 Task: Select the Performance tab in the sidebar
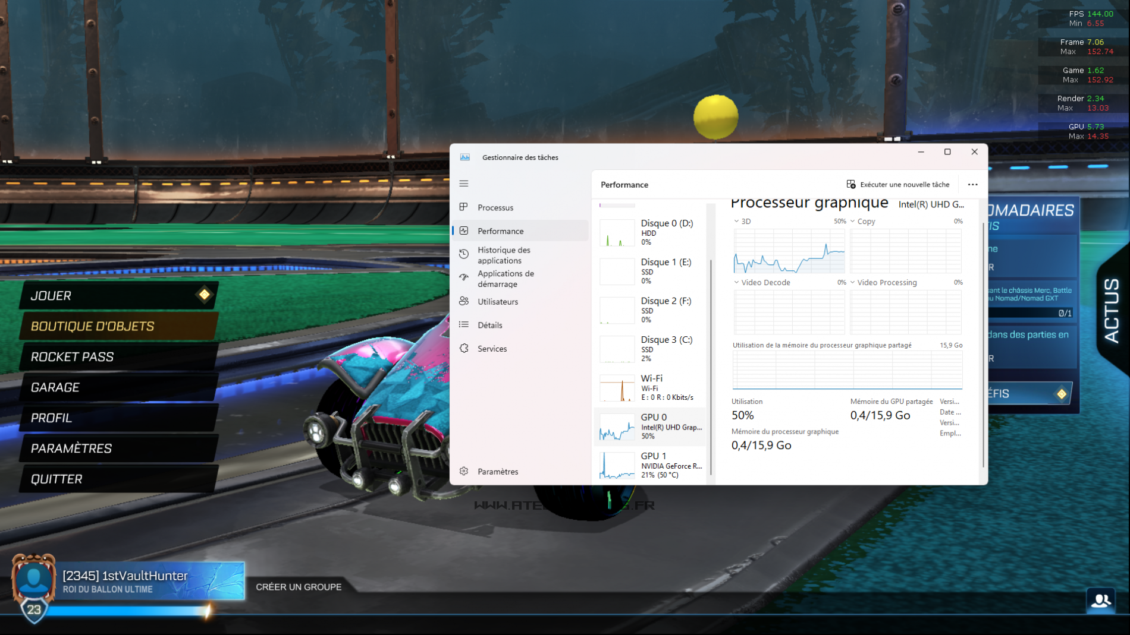pos(500,231)
